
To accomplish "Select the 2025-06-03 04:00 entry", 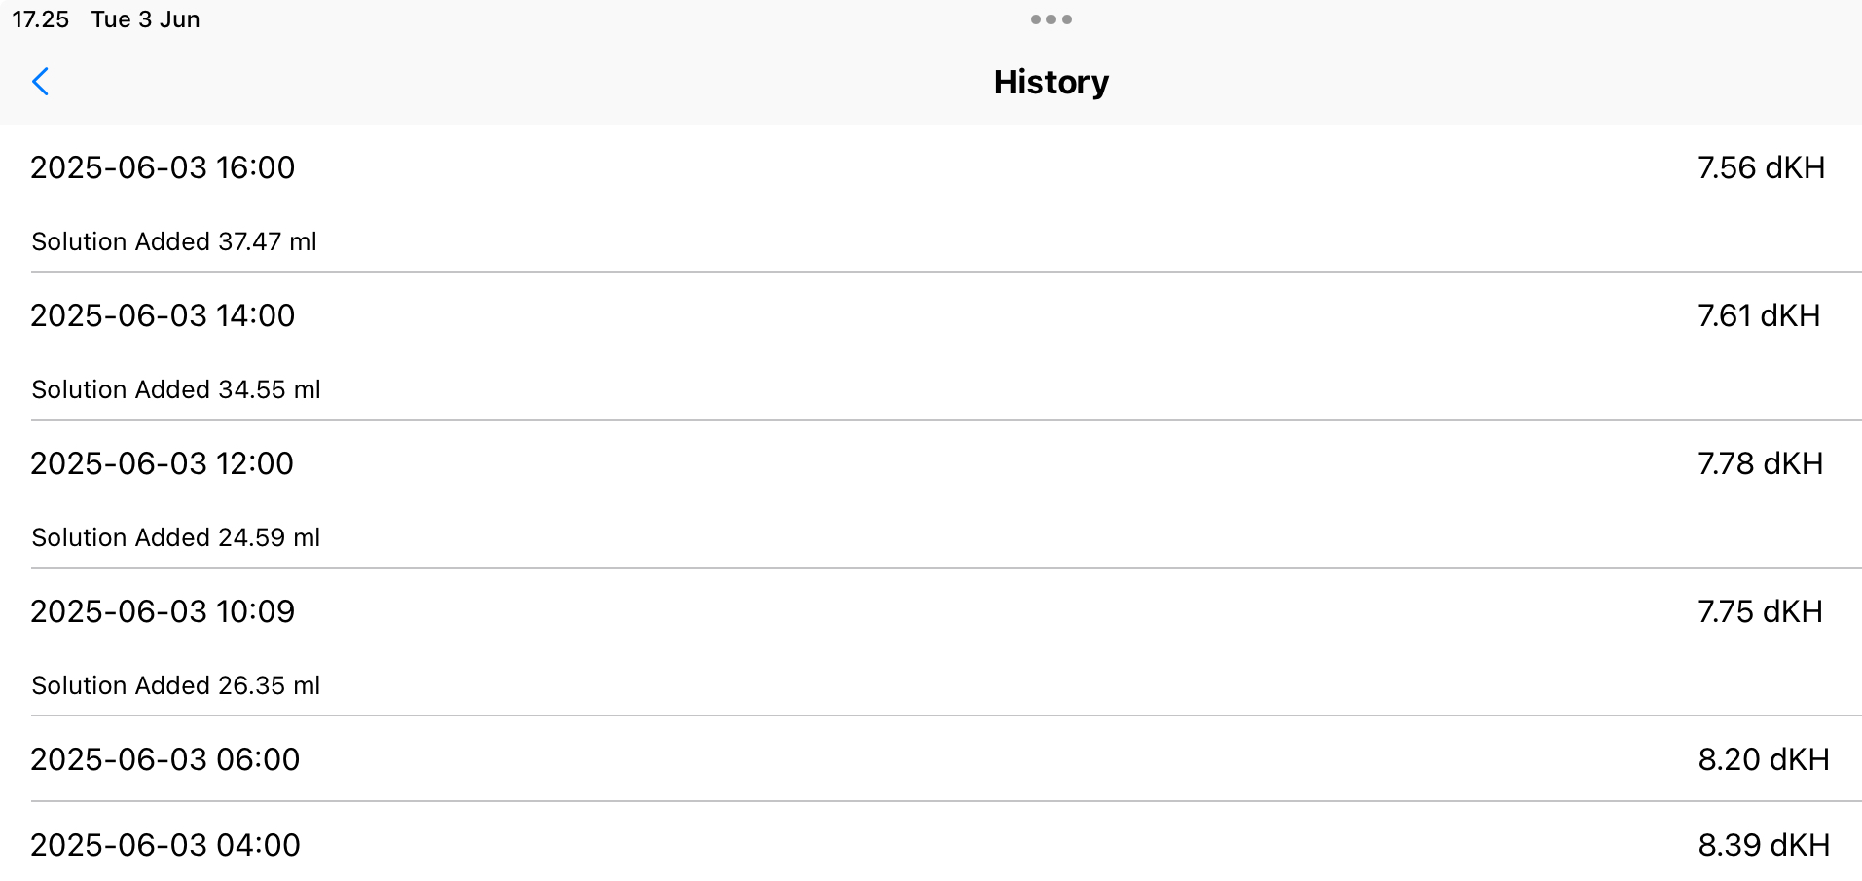I will coord(165,845).
